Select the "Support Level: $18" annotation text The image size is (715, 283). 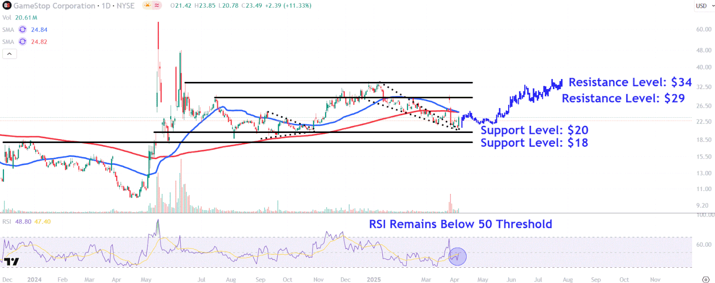click(x=534, y=142)
